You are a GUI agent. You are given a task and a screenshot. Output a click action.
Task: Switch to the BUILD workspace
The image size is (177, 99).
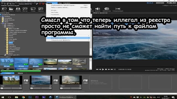(150, 3)
